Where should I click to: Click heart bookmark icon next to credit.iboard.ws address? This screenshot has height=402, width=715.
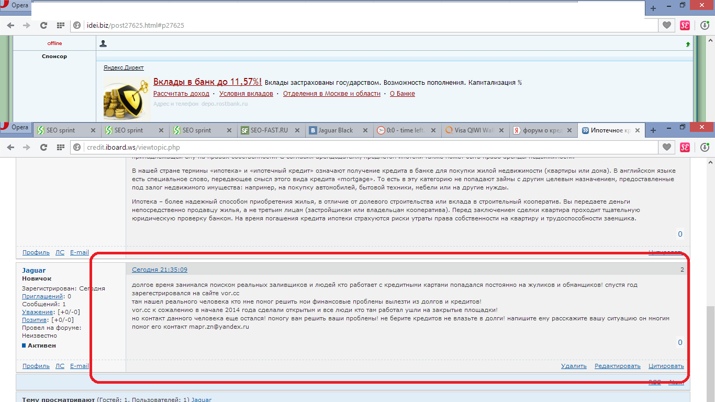tap(666, 148)
